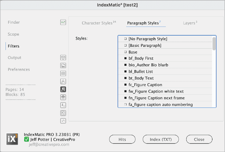Click the page icon below the book icon
Viewport: 225px width, 152px height.
coord(63,65)
